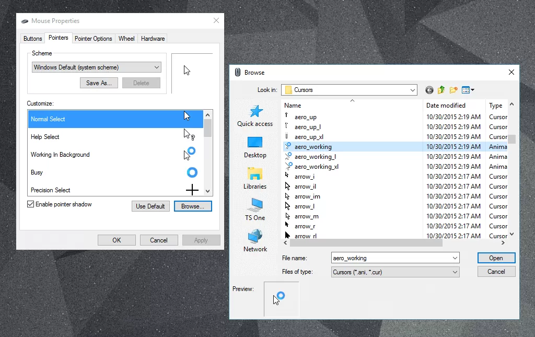Screen dimensions: 535x337
Task: Click the Customize list vertical scrollbar
Action: pyautogui.click(x=208, y=157)
